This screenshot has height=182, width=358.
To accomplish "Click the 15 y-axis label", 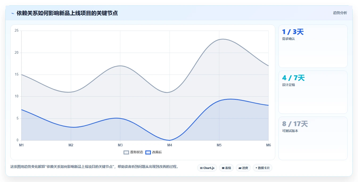I will (x=17, y=75).
